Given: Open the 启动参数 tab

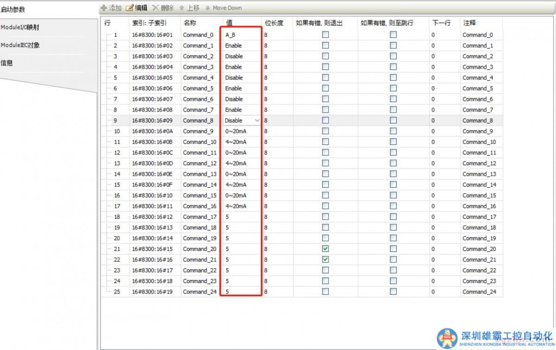Looking at the screenshot, I should tap(13, 9).
